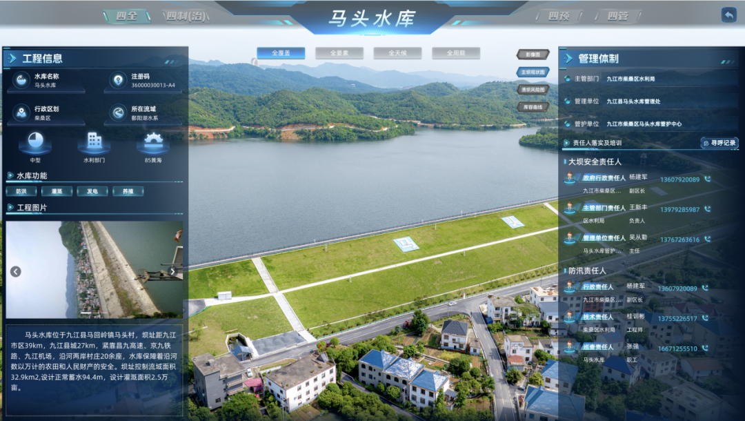Screen dimensions: 745x421
Task: Click the 养殖 function tag
Action: [x=128, y=191]
